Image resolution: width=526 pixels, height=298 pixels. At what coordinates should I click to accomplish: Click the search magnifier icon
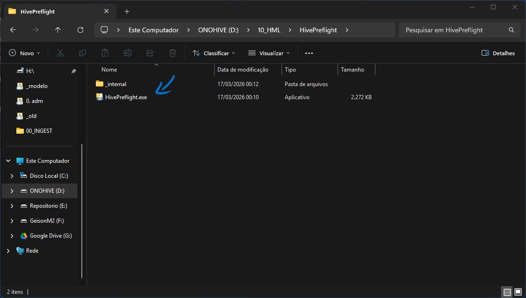(x=511, y=30)
